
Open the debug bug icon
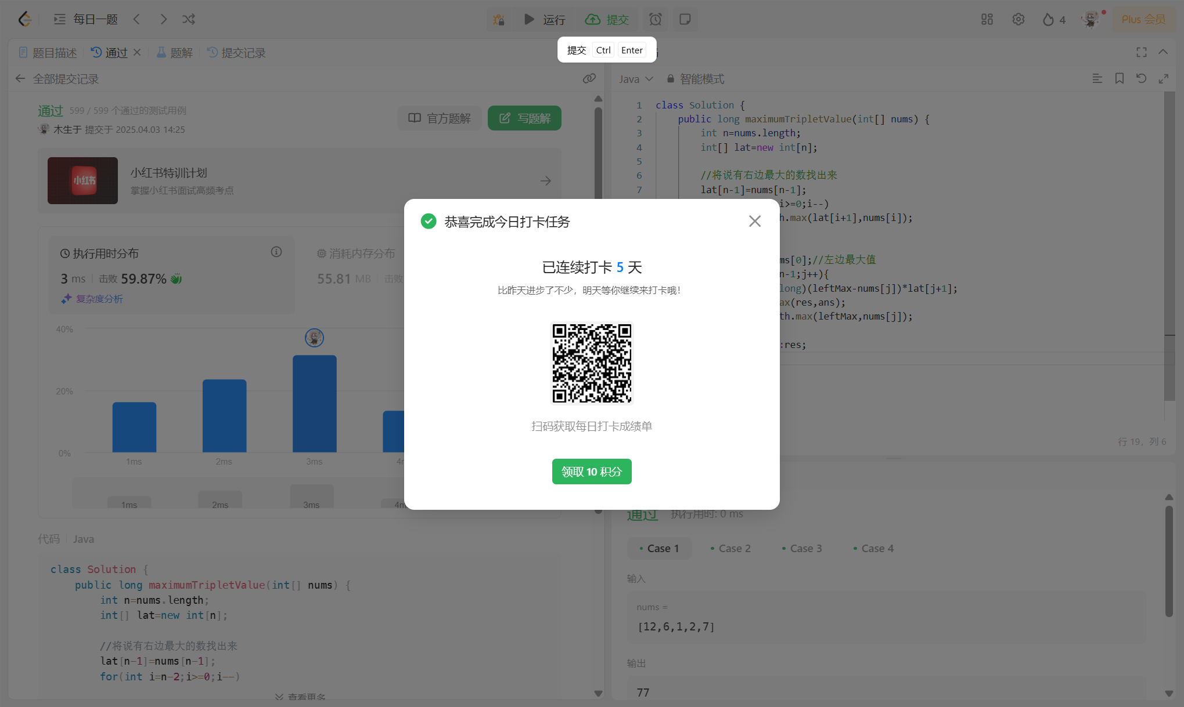coord(498,20)
